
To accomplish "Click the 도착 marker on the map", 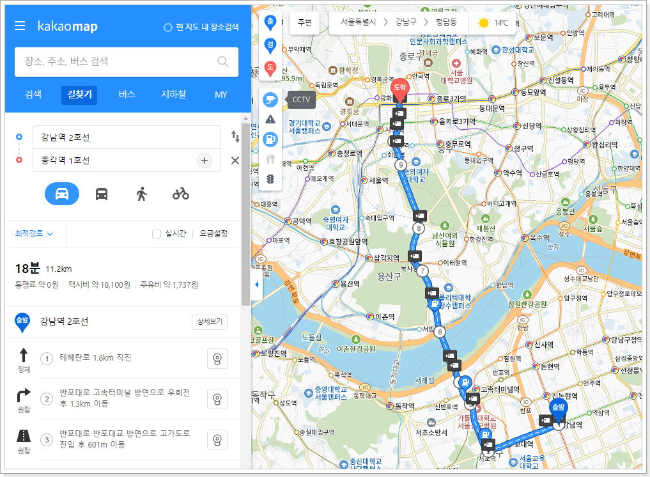I will coord(399,90).
